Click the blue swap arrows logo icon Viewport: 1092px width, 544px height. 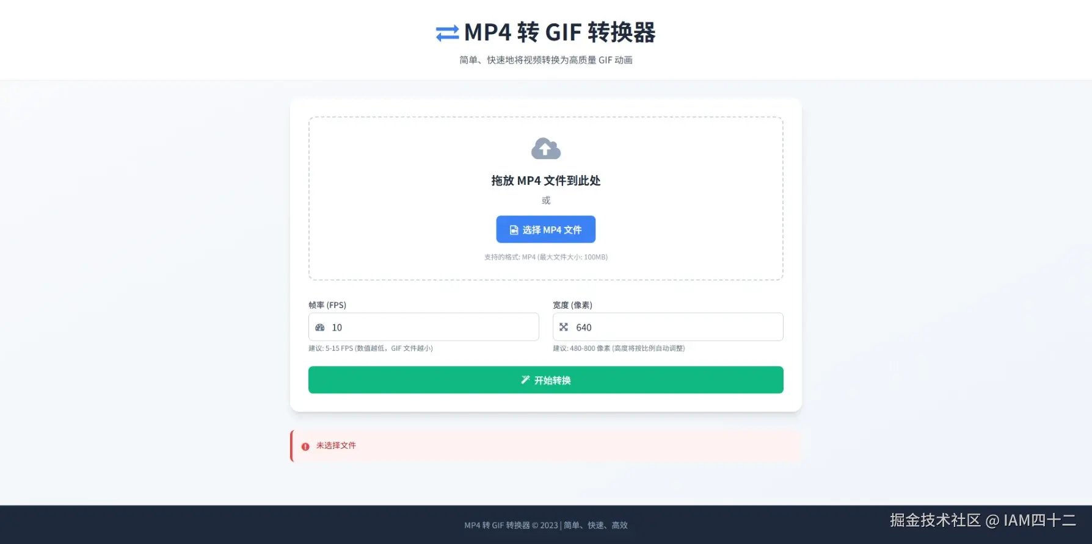(447, 33)
